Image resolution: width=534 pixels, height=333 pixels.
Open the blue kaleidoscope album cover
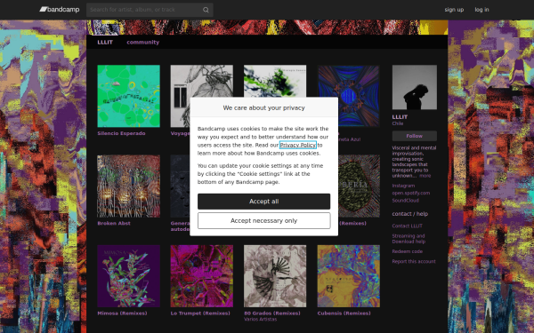[x=348, y=96]
